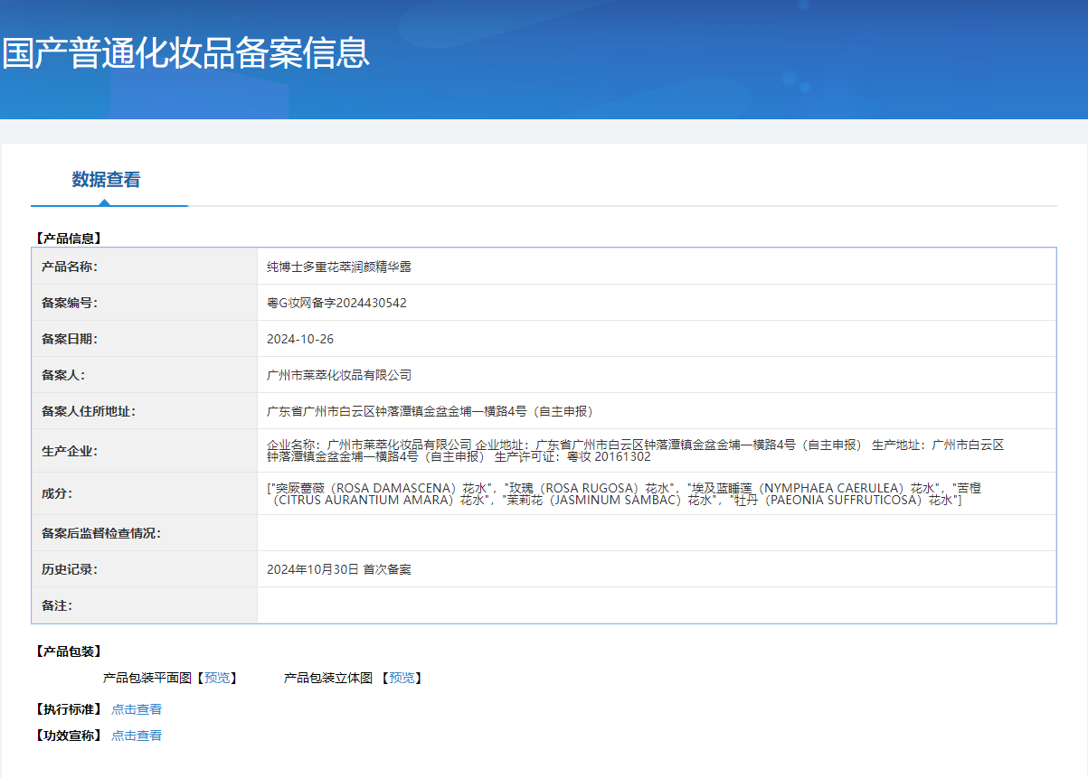
Task: Click the 生产企业 details text
Action: 633,450
